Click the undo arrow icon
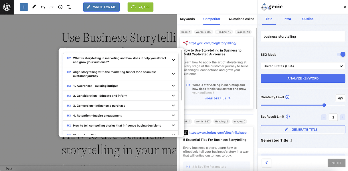 [x=43, y=7]
